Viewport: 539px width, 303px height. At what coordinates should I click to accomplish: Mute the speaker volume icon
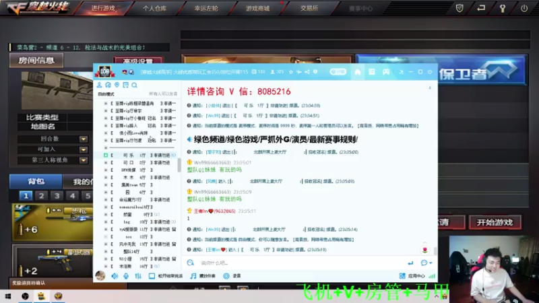pyautogui.click(x=115, y=276)
